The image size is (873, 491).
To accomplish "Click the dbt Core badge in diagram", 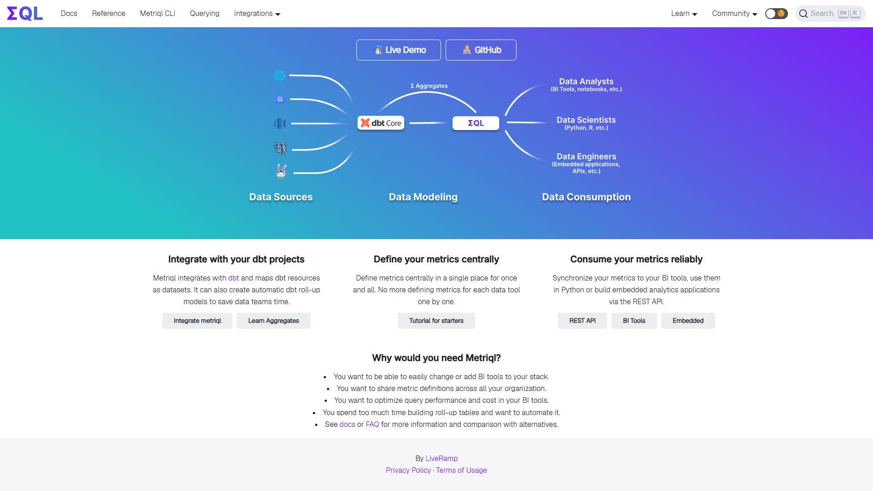I will coord(381,123).
